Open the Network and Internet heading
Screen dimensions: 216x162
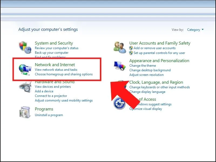pyautogui.click(x=55, y=65)
